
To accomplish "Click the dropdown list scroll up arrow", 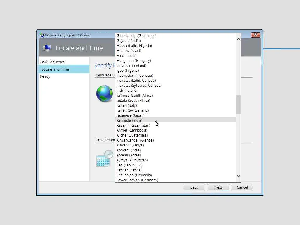I will [238, 39].
